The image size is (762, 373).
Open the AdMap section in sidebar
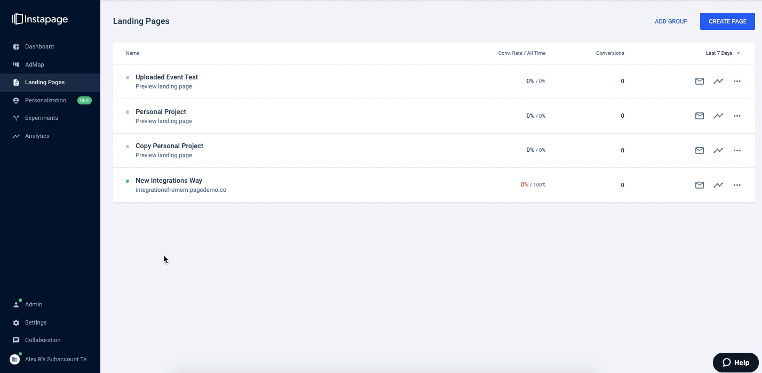click(x=34, y=64)
